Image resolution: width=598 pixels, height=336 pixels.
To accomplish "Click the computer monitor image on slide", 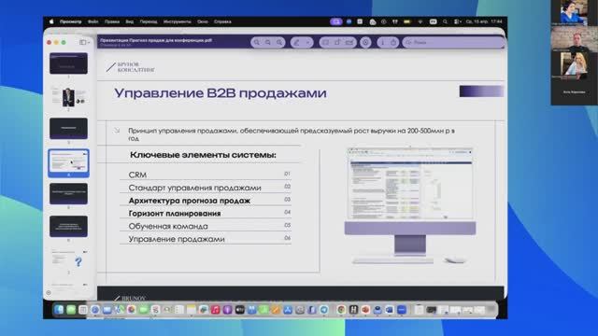I will coord(410,205).
